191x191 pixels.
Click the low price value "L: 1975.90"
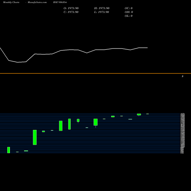(102, 12)
